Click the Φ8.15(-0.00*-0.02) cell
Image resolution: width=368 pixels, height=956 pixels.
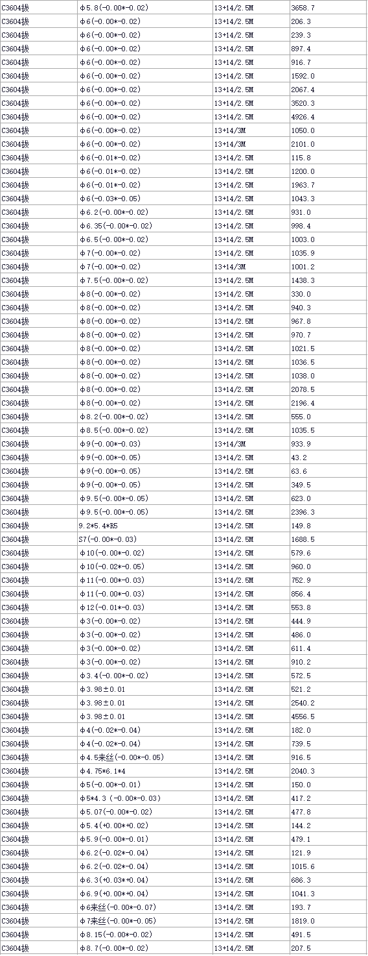tap(144, 935)
